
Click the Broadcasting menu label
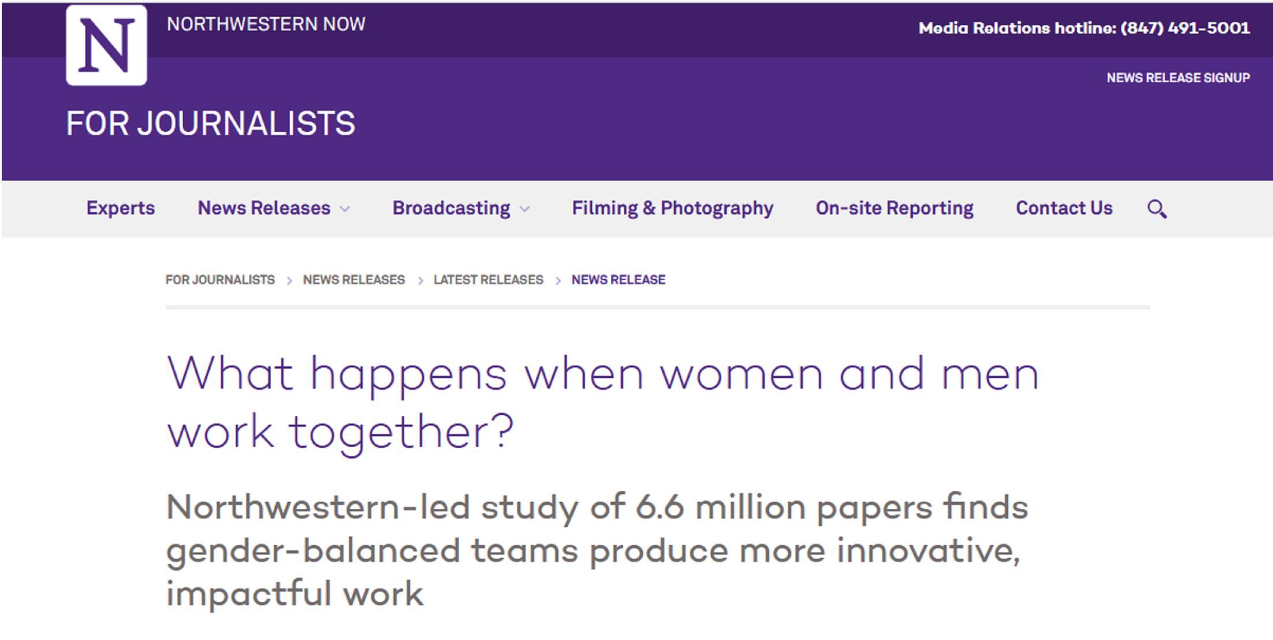451,208
